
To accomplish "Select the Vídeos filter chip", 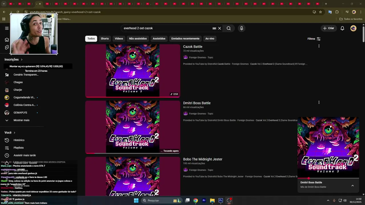I will pos(119,39).
